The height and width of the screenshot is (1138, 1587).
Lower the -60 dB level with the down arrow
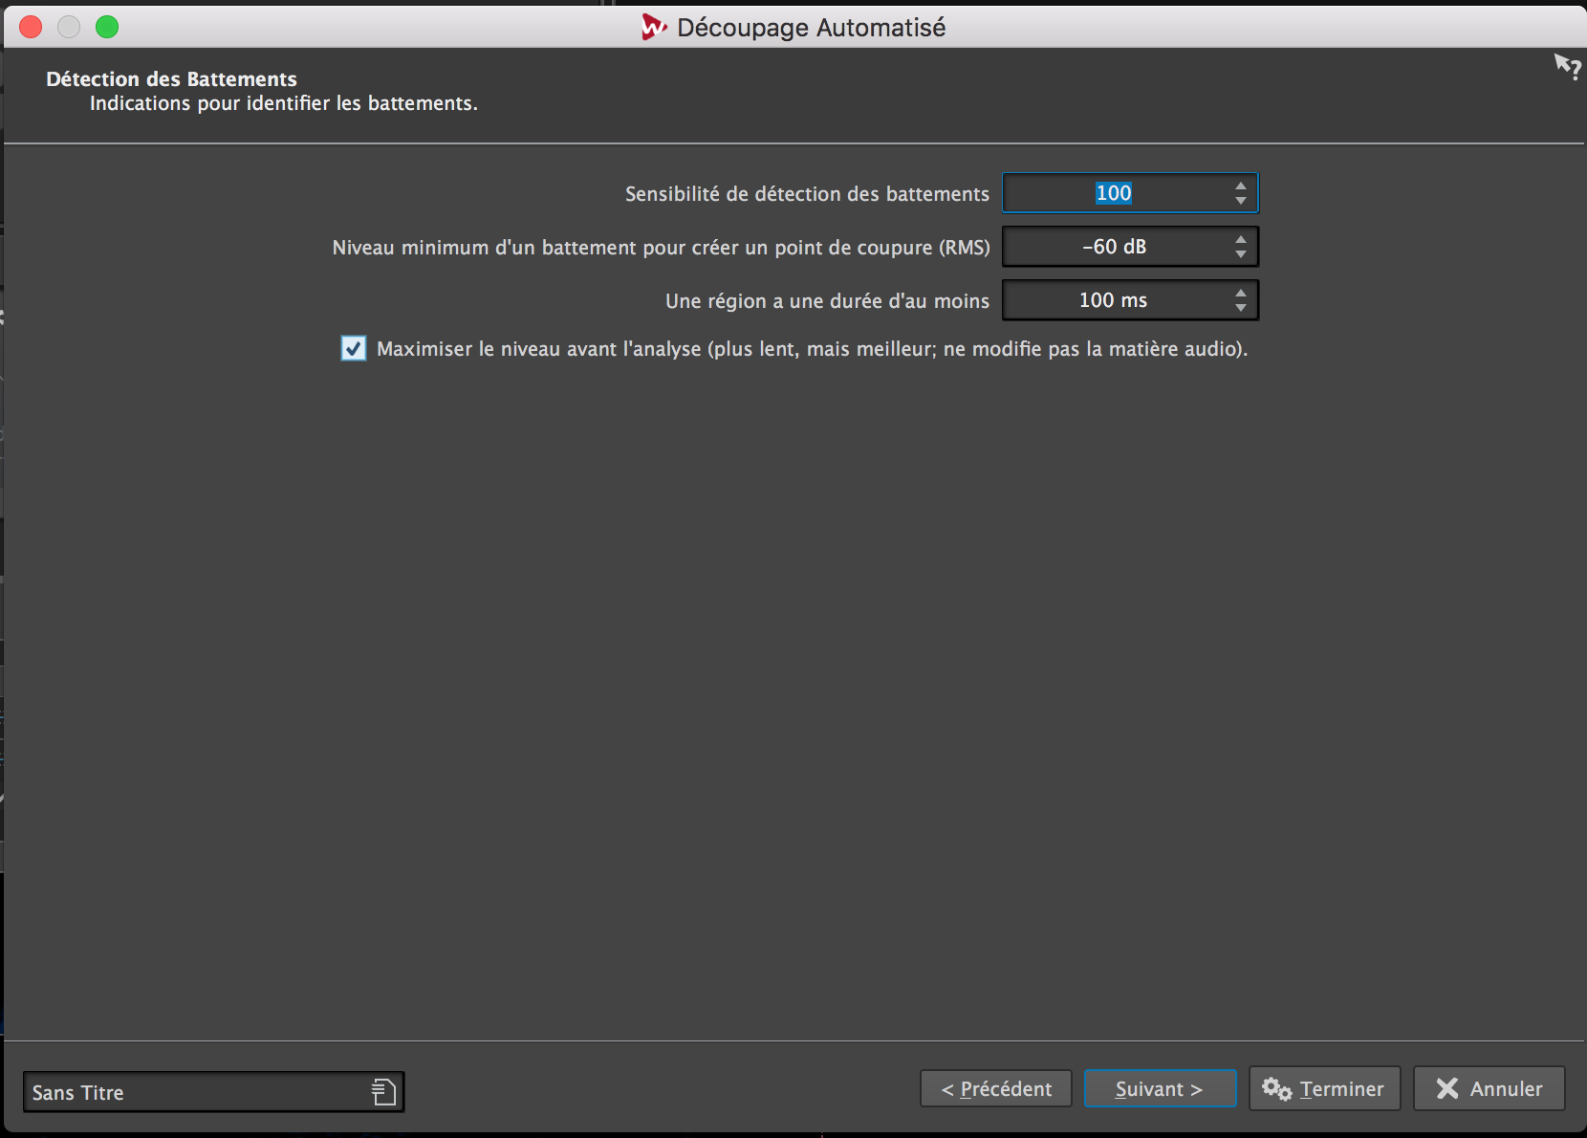[x=1240, y=254]
